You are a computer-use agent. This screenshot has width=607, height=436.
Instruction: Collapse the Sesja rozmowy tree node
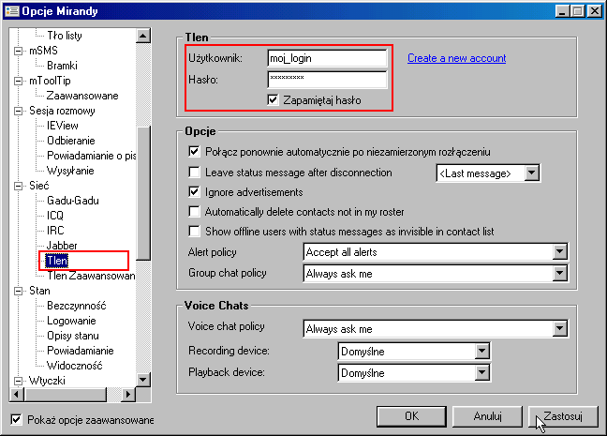[19, 111]
